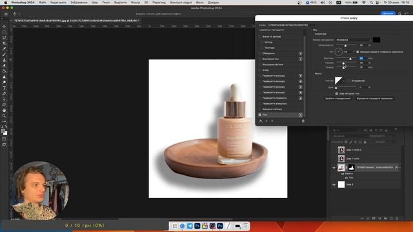Click the blue Share button
Image resolution: width=413 pixels, height=232 pixels.
click(388, 14)
